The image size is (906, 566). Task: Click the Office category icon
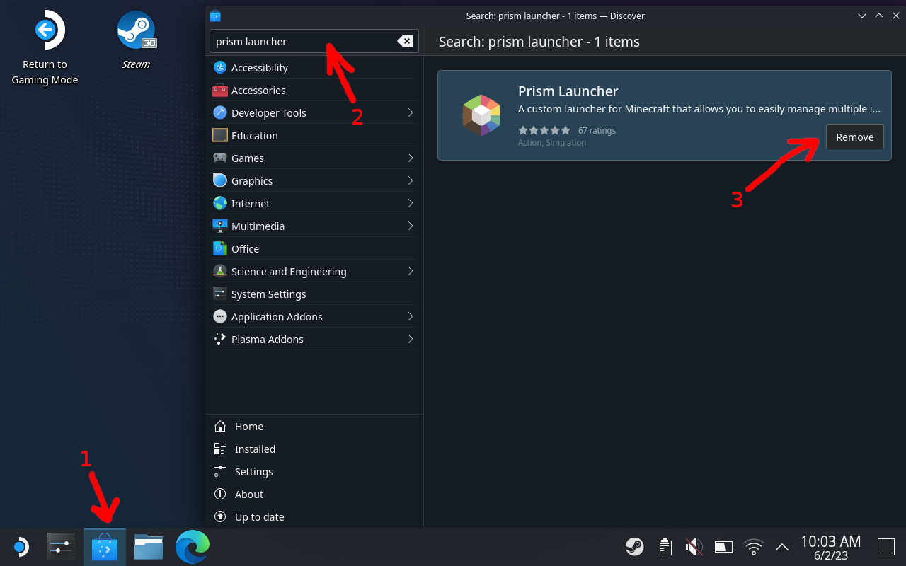(x=220, y=248)
